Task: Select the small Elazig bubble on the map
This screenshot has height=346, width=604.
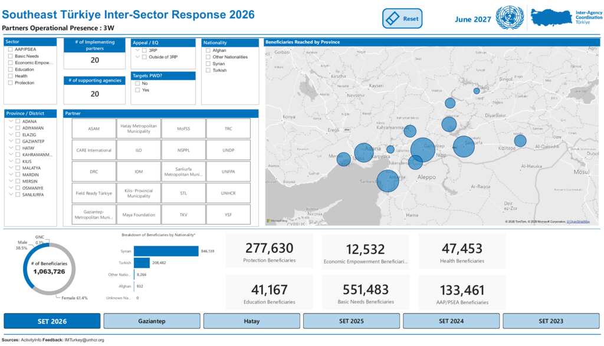Action: coord(477,91)
